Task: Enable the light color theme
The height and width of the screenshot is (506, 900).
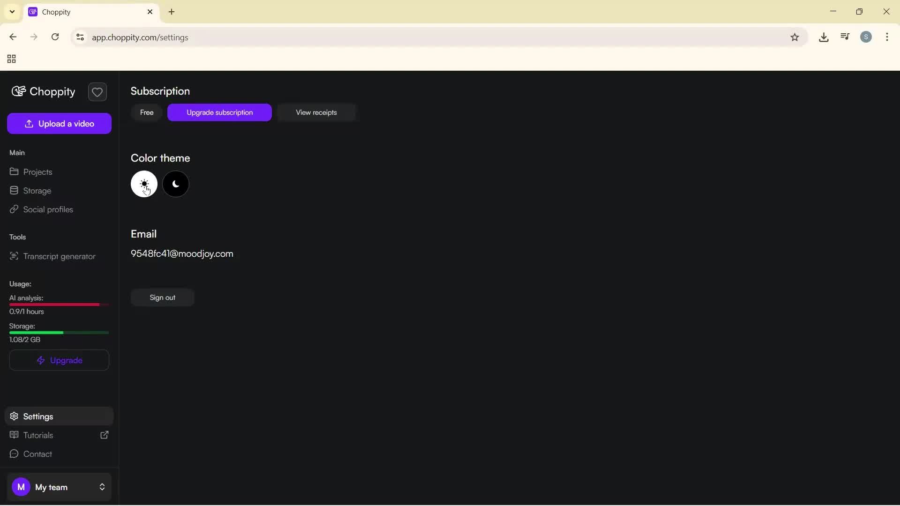Action: coord(144,184)
